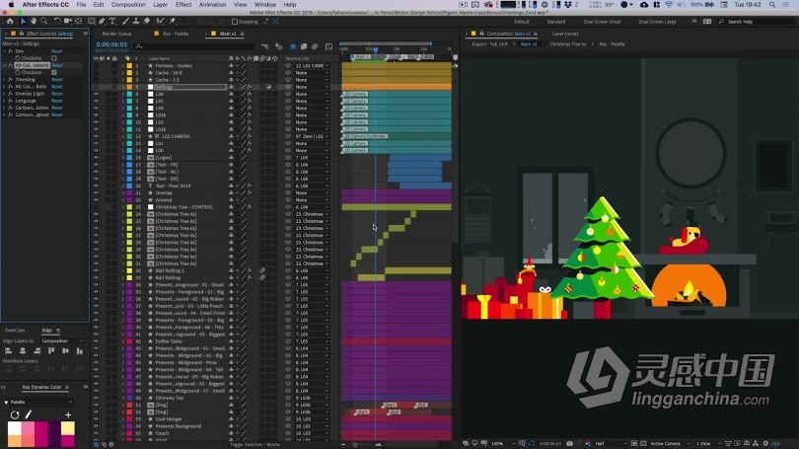Image resolution: width=799 pixels, height=449 pixels.
Task: Click the Home icon in toolbar
Action: point(10,22)
